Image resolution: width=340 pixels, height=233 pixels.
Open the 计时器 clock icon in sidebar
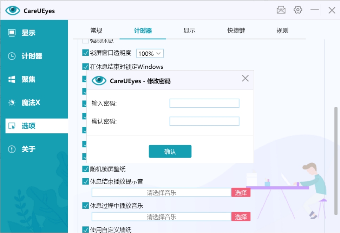[x=12, y=56]
